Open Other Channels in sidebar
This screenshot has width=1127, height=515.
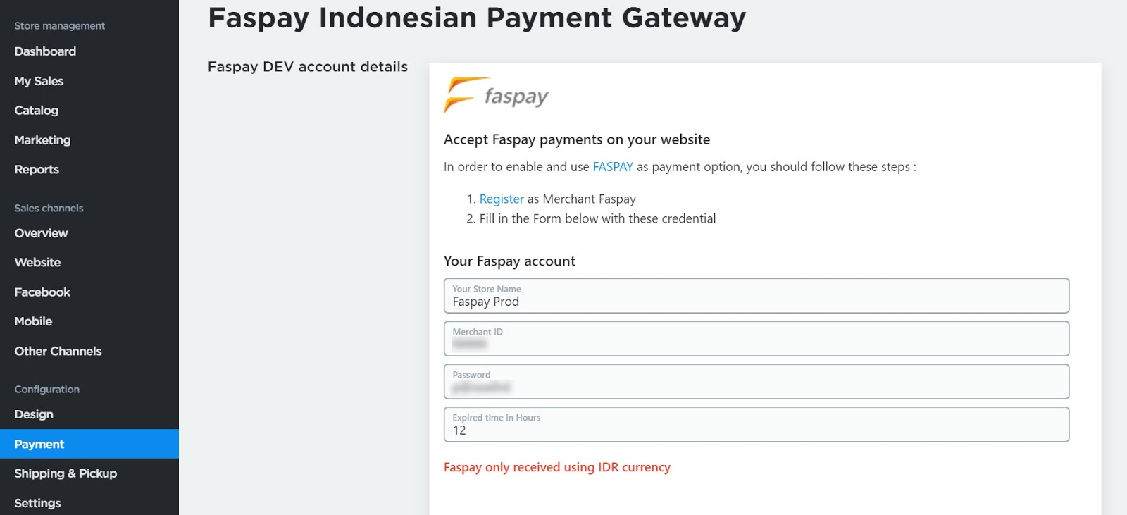coord(58,351)
